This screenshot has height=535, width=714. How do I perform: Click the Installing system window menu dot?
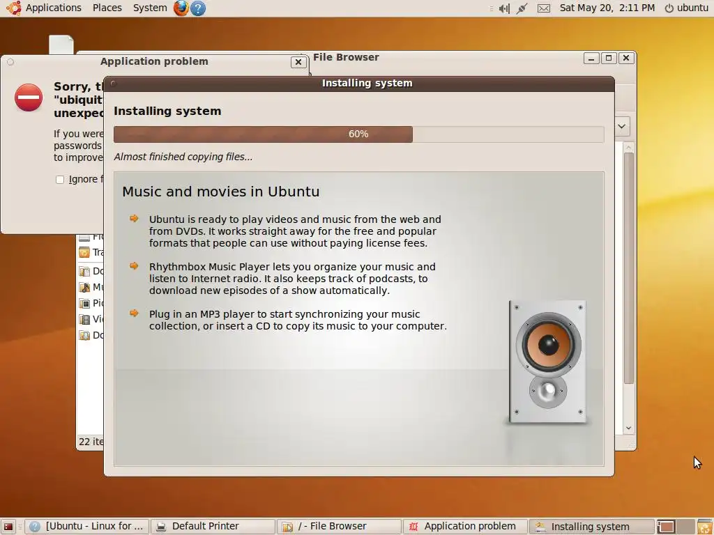click(114, 84)
